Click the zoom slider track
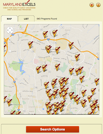The height and width of the screenshot is (134, 103). coord(10,44)
